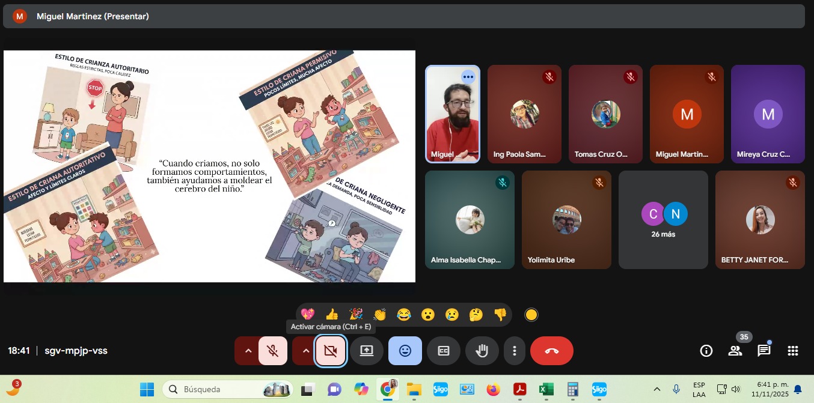Image resolution: width=814 pixels, height=403 pixels.
Task: Select Mireya Cruz participant tile
Action: pyautogui.click(x=768, y=114)
